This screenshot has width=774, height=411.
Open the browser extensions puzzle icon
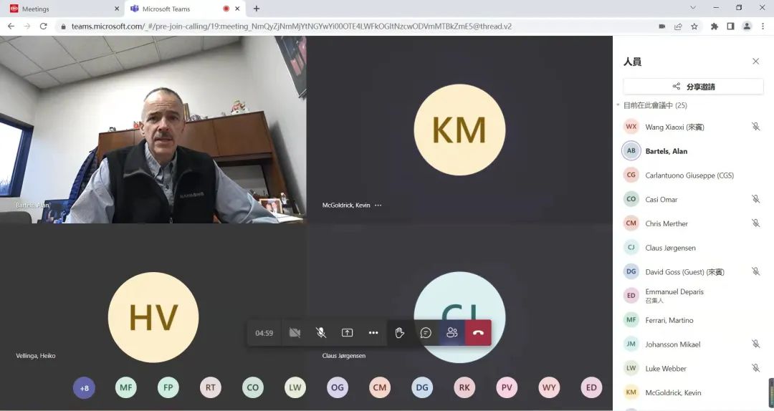pyautogui.click(x=714, y=26)
